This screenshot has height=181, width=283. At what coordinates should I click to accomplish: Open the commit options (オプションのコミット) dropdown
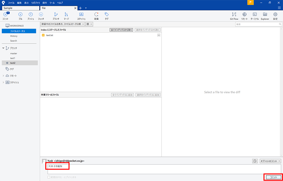pos(270,161)
